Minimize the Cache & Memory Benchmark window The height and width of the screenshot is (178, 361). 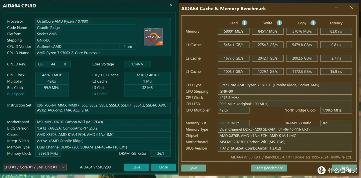click(337, 8)
